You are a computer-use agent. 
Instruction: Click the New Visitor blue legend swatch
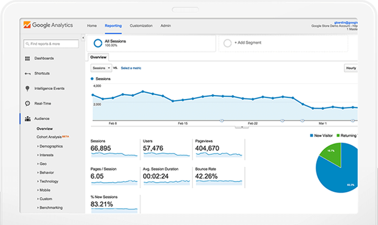pos(312,136)
